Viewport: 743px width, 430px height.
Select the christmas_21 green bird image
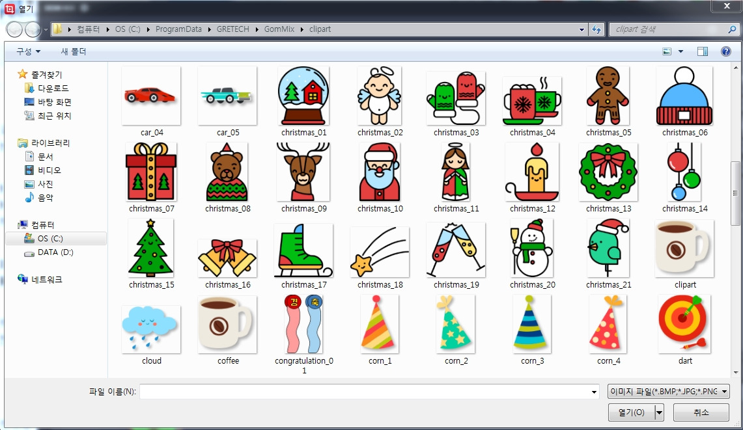point(608,248)
